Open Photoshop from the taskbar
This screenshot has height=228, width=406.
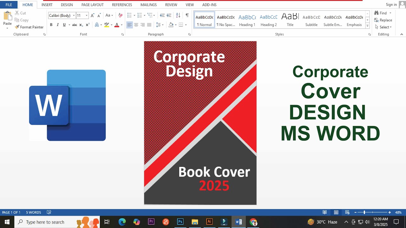pos(180,222)
